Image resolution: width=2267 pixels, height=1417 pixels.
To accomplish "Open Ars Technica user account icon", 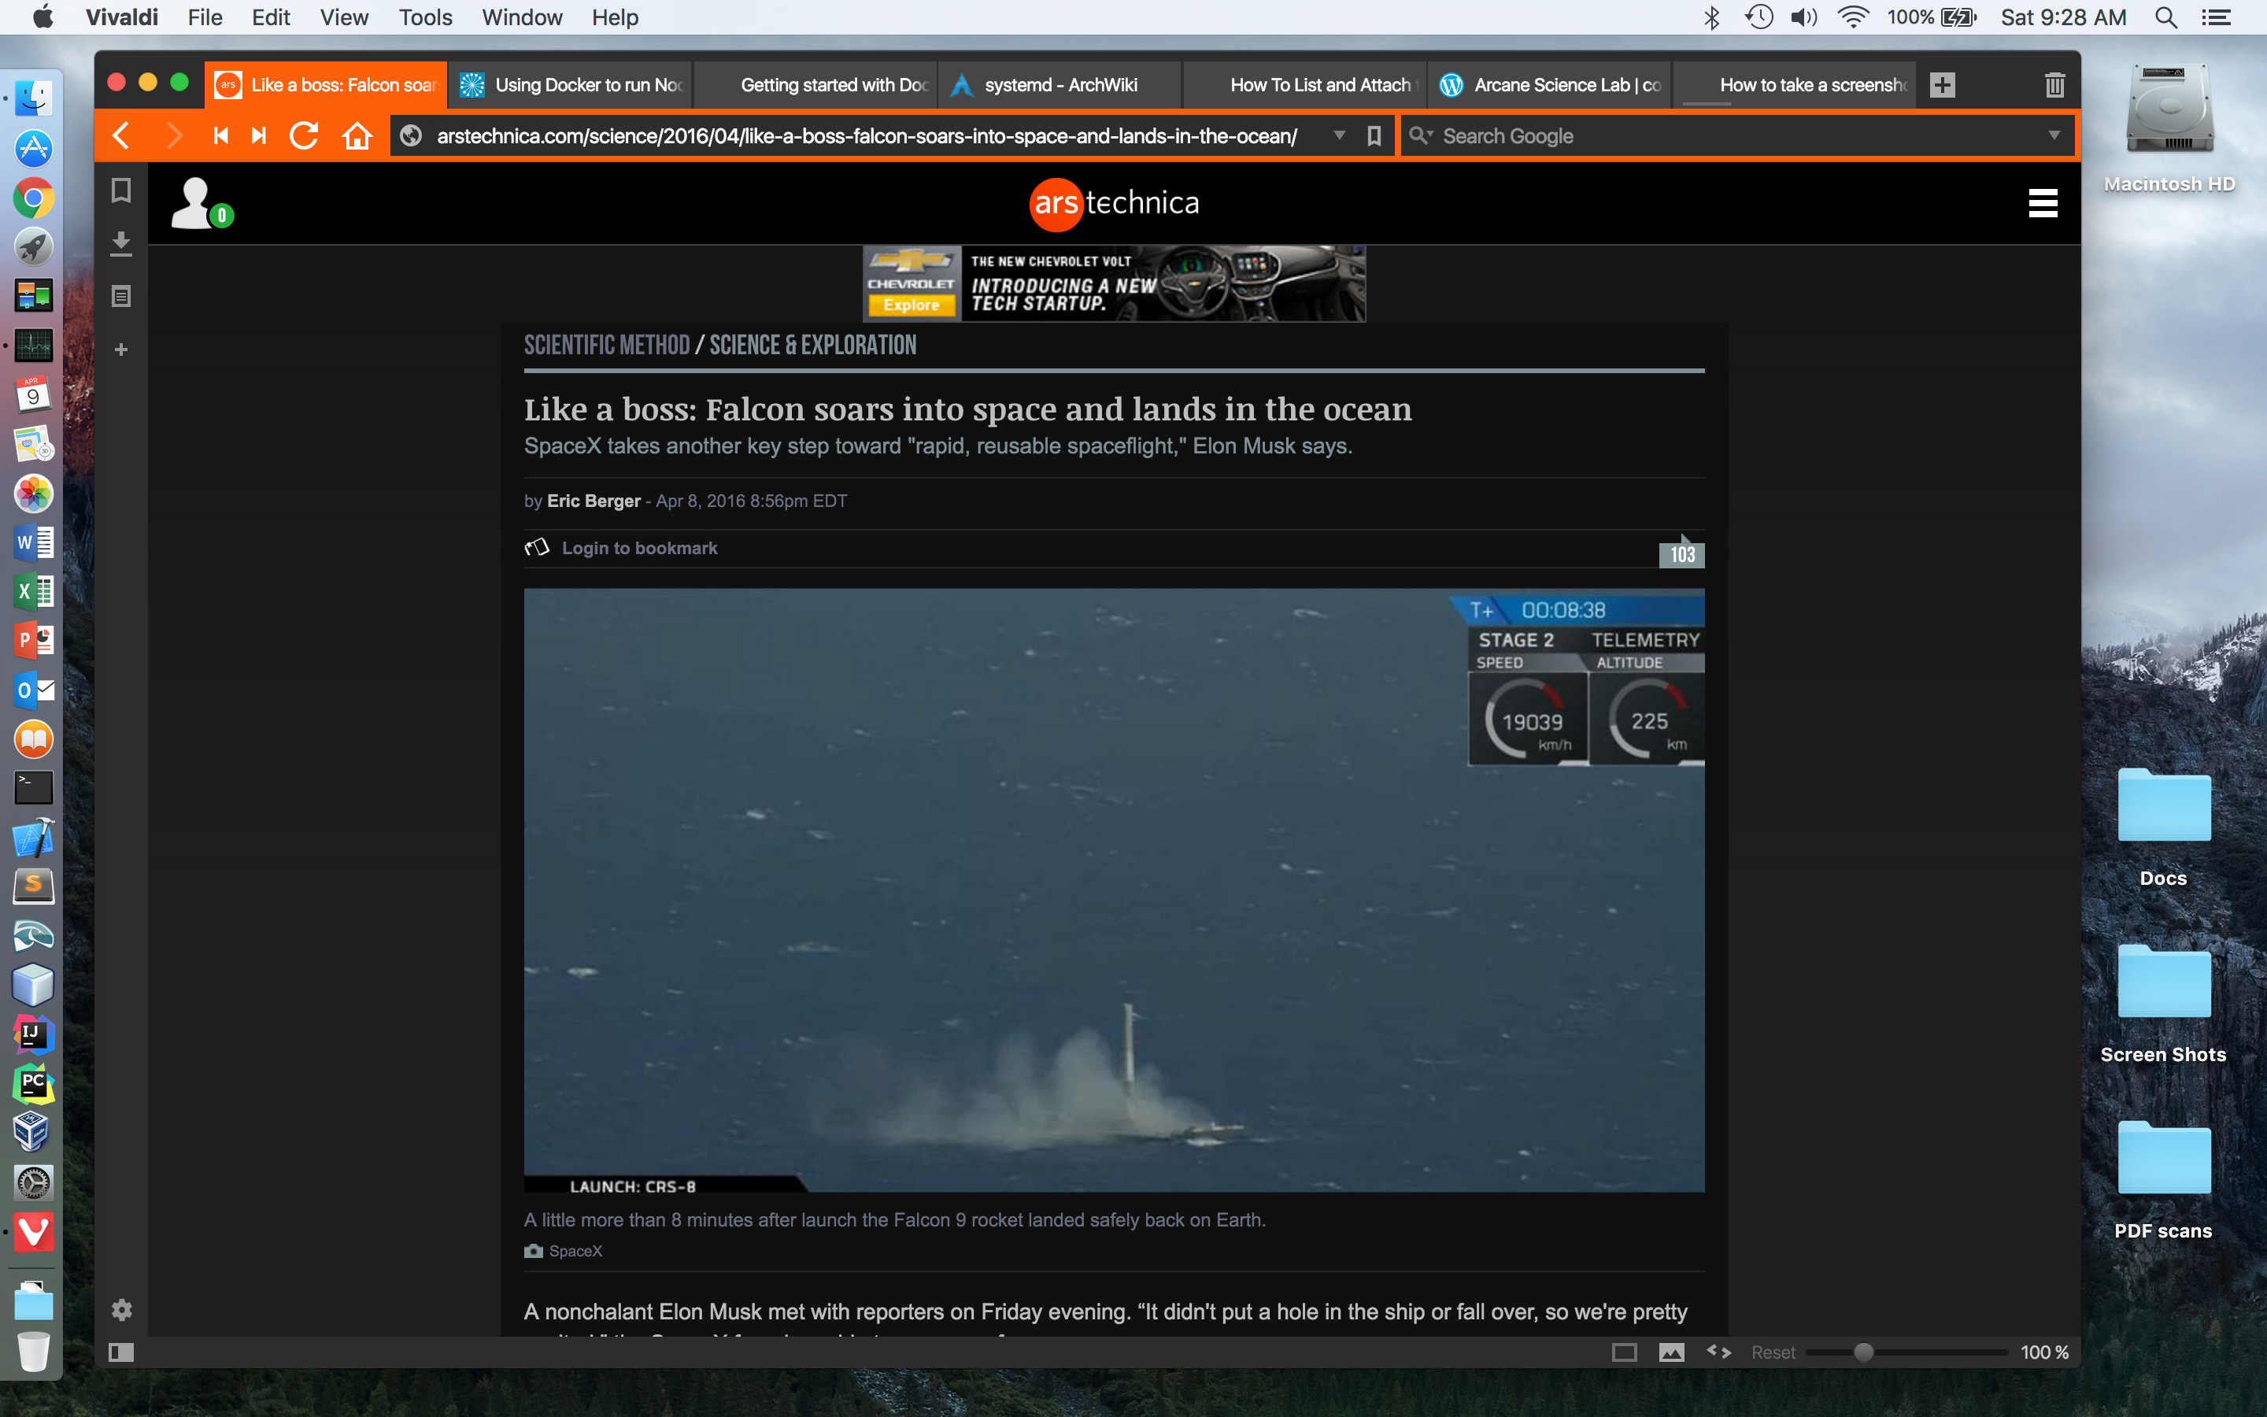I will click(x=202, y=202).
